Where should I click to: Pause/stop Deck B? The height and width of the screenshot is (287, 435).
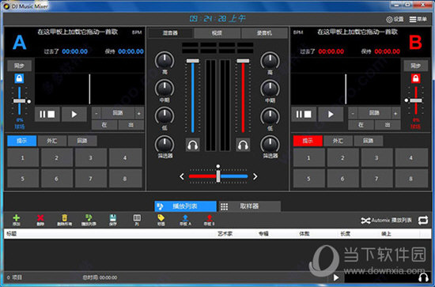click(304, 114)
